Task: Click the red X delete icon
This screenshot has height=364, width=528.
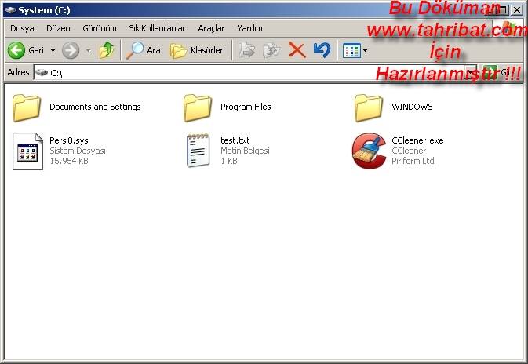Action: pos(297,50)
